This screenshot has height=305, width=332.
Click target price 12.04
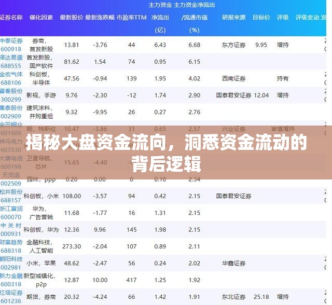pos(261,95)
